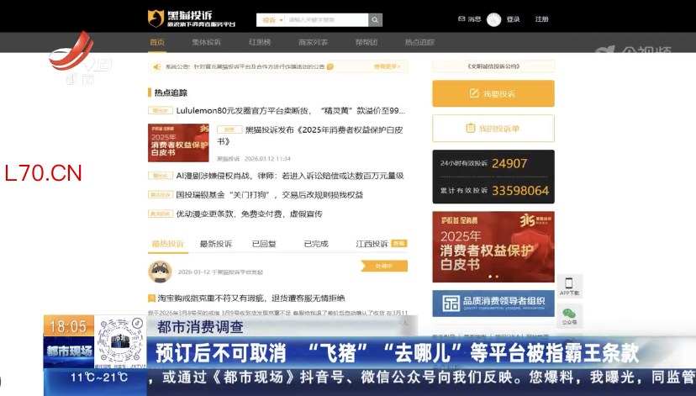Image resolution: width=696 pixels, height=396 pixels.
Task: Open the 集体投诉 nav tab
Action: click(x=206, y=42)
